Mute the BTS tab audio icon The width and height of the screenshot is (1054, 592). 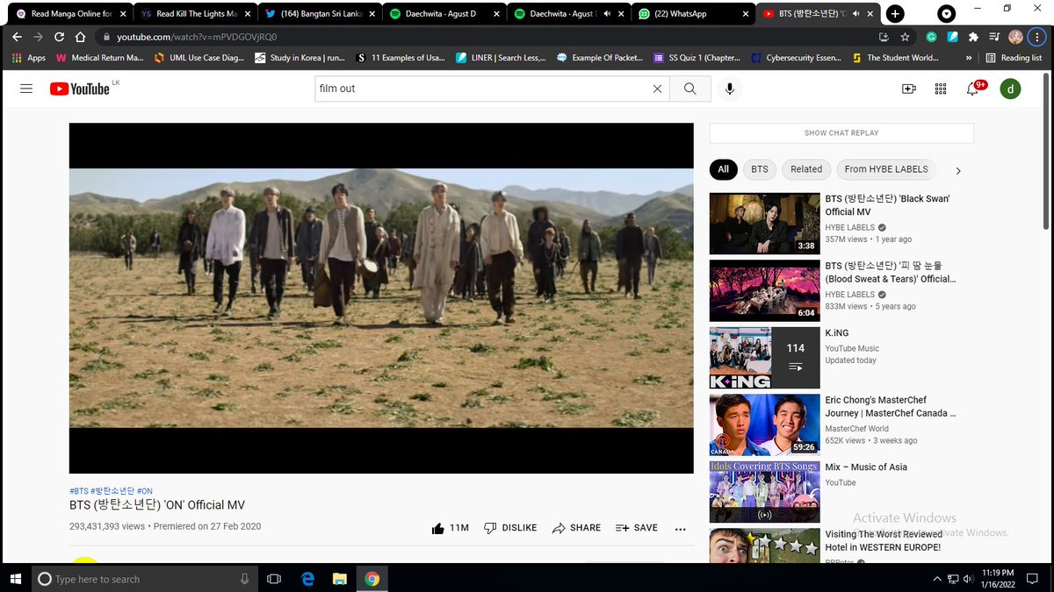[857, 13]
